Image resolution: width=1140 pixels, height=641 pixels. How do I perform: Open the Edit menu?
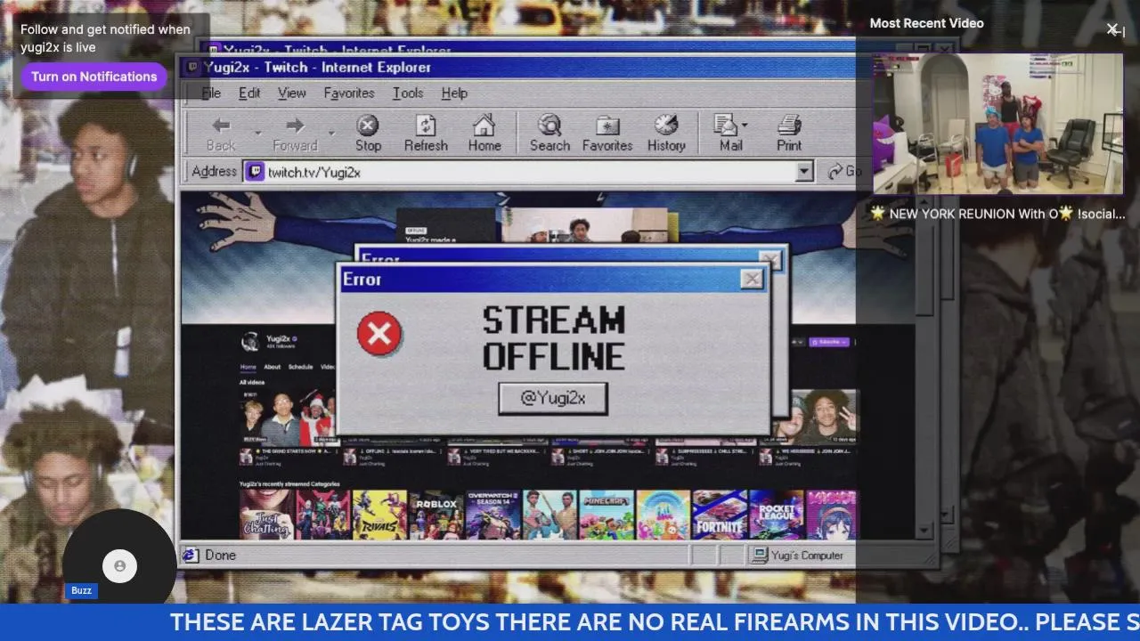[249, 93]
